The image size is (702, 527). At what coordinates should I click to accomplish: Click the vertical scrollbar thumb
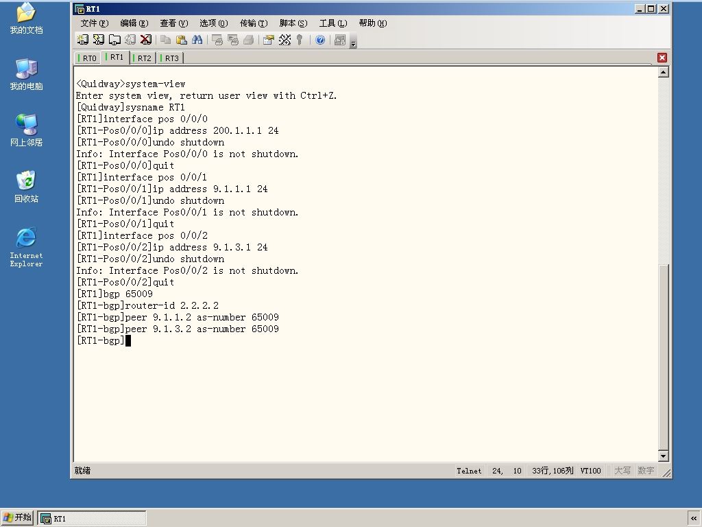click(x=664, y=357)
